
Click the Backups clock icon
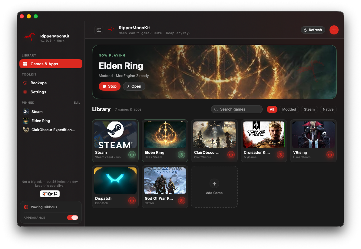pyautogui.click(x=25, y=83)
